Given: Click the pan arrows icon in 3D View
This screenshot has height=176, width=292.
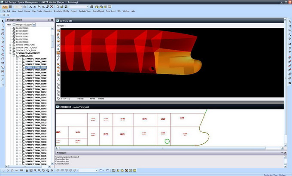Looking at the screenshot, I should [x=58, y=56].
